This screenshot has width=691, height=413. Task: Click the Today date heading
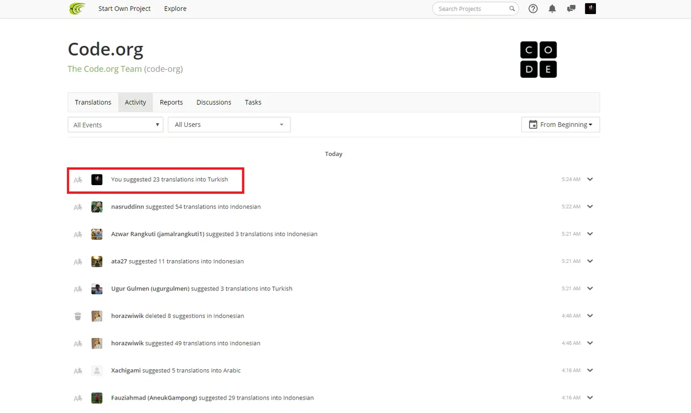click(334, 154)
